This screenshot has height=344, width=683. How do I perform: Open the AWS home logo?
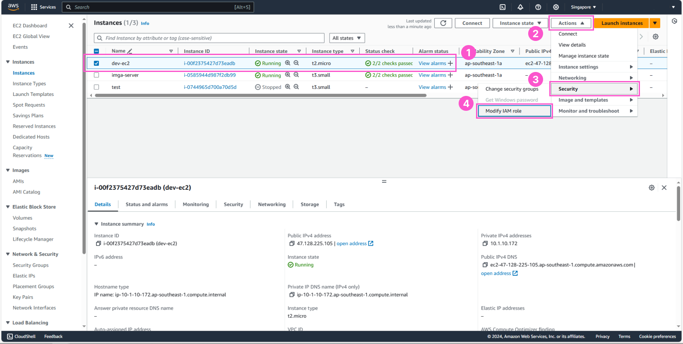13,7
